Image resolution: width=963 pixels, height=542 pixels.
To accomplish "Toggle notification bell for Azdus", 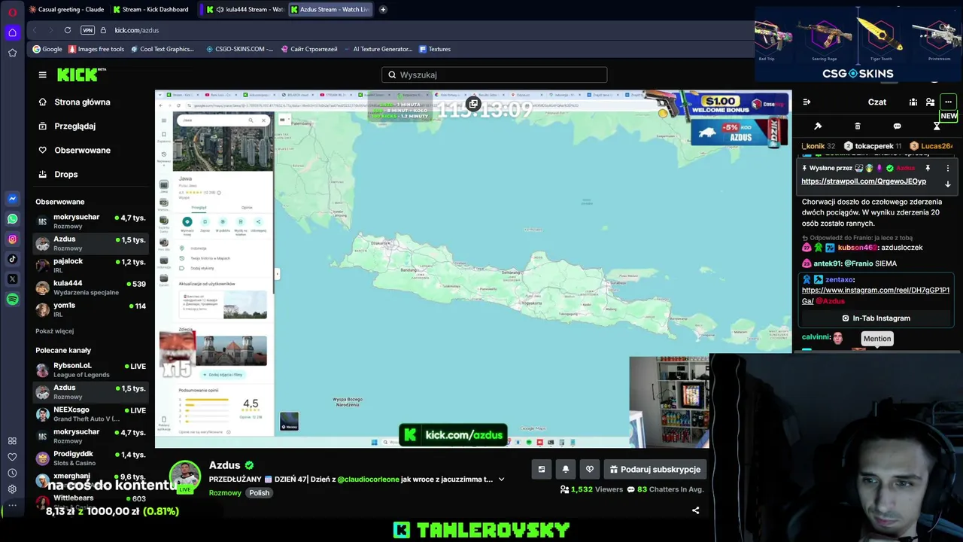I will pos(566,469).
